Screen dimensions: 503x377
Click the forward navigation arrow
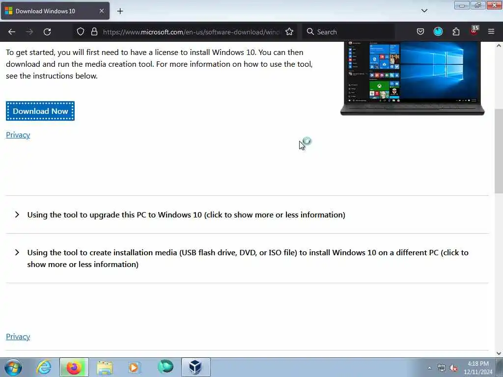(x=29, y=32)
